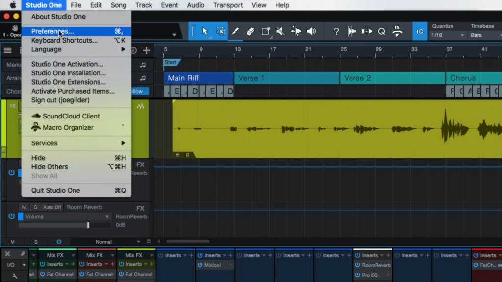Open the Quantize panel Q icon
The image size is (502, 282).
click(x=381, y=31)
